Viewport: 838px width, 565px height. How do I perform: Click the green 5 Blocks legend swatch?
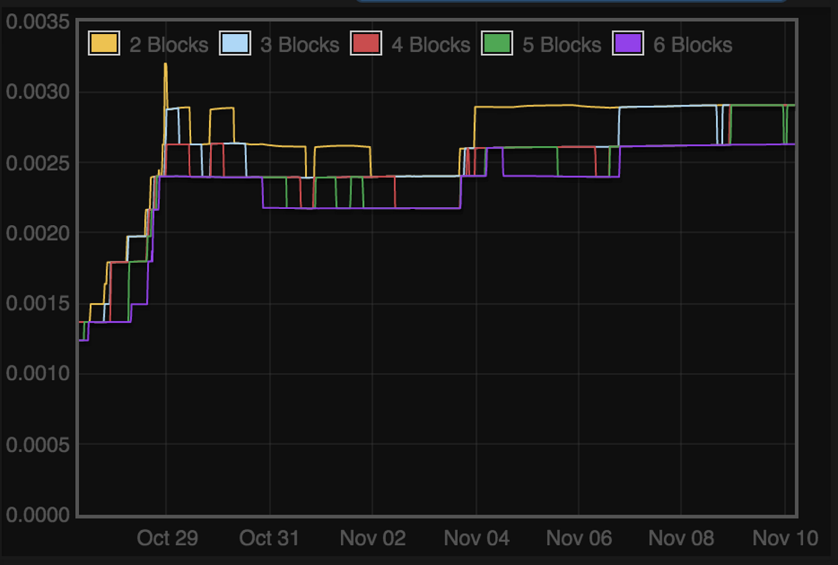click(x=497, y=43)
